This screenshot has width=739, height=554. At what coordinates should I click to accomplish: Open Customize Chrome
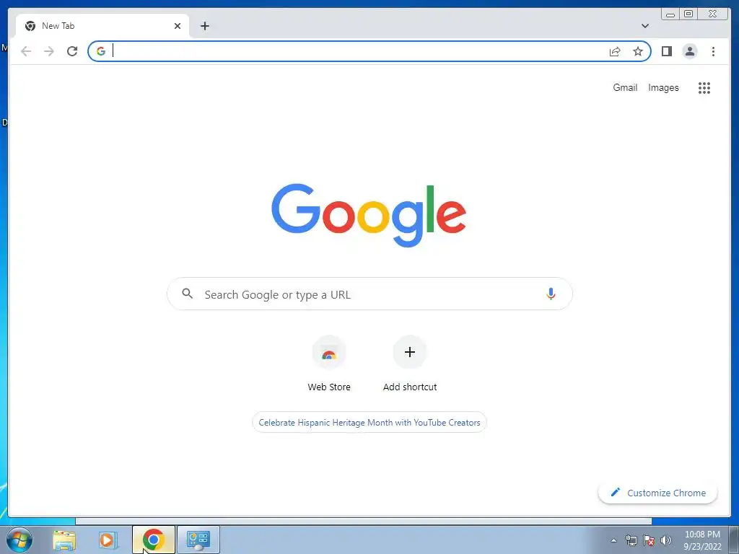658,493
